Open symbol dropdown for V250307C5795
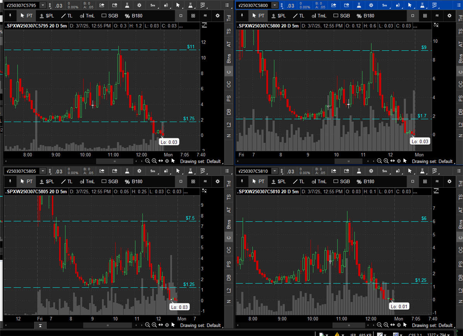The image size is (463, 336). (x=43, y=5)
